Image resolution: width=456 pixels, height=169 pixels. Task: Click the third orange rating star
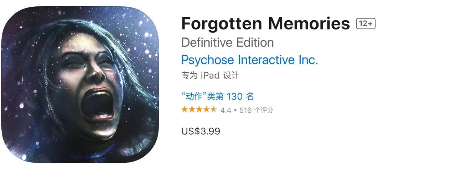(199, 109)
